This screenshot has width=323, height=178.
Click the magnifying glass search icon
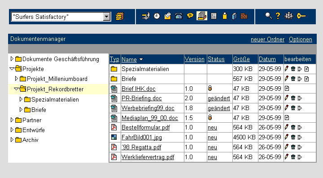268,16
